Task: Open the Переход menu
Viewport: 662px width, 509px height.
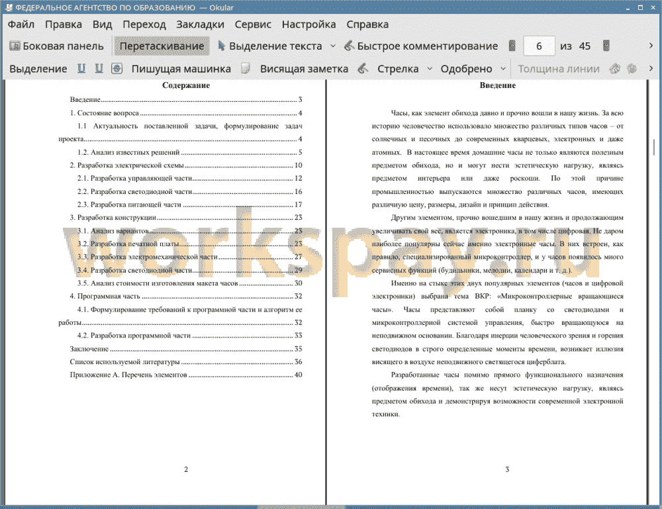Action: click(x=144, y=24)
